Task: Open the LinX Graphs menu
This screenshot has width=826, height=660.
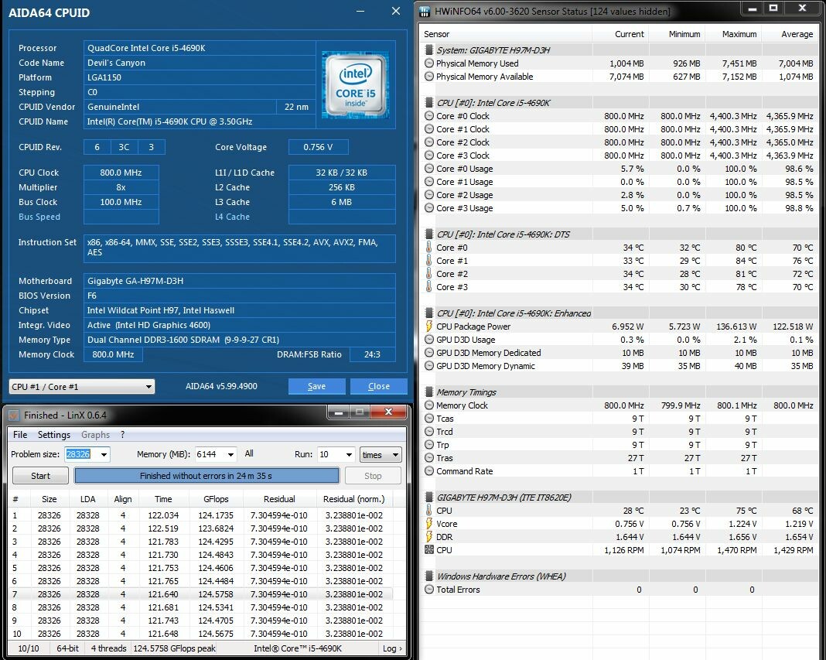Action: (x=95, y=434)
